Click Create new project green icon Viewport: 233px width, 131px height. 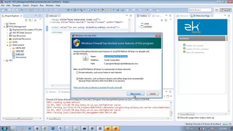tap(184, 45)
